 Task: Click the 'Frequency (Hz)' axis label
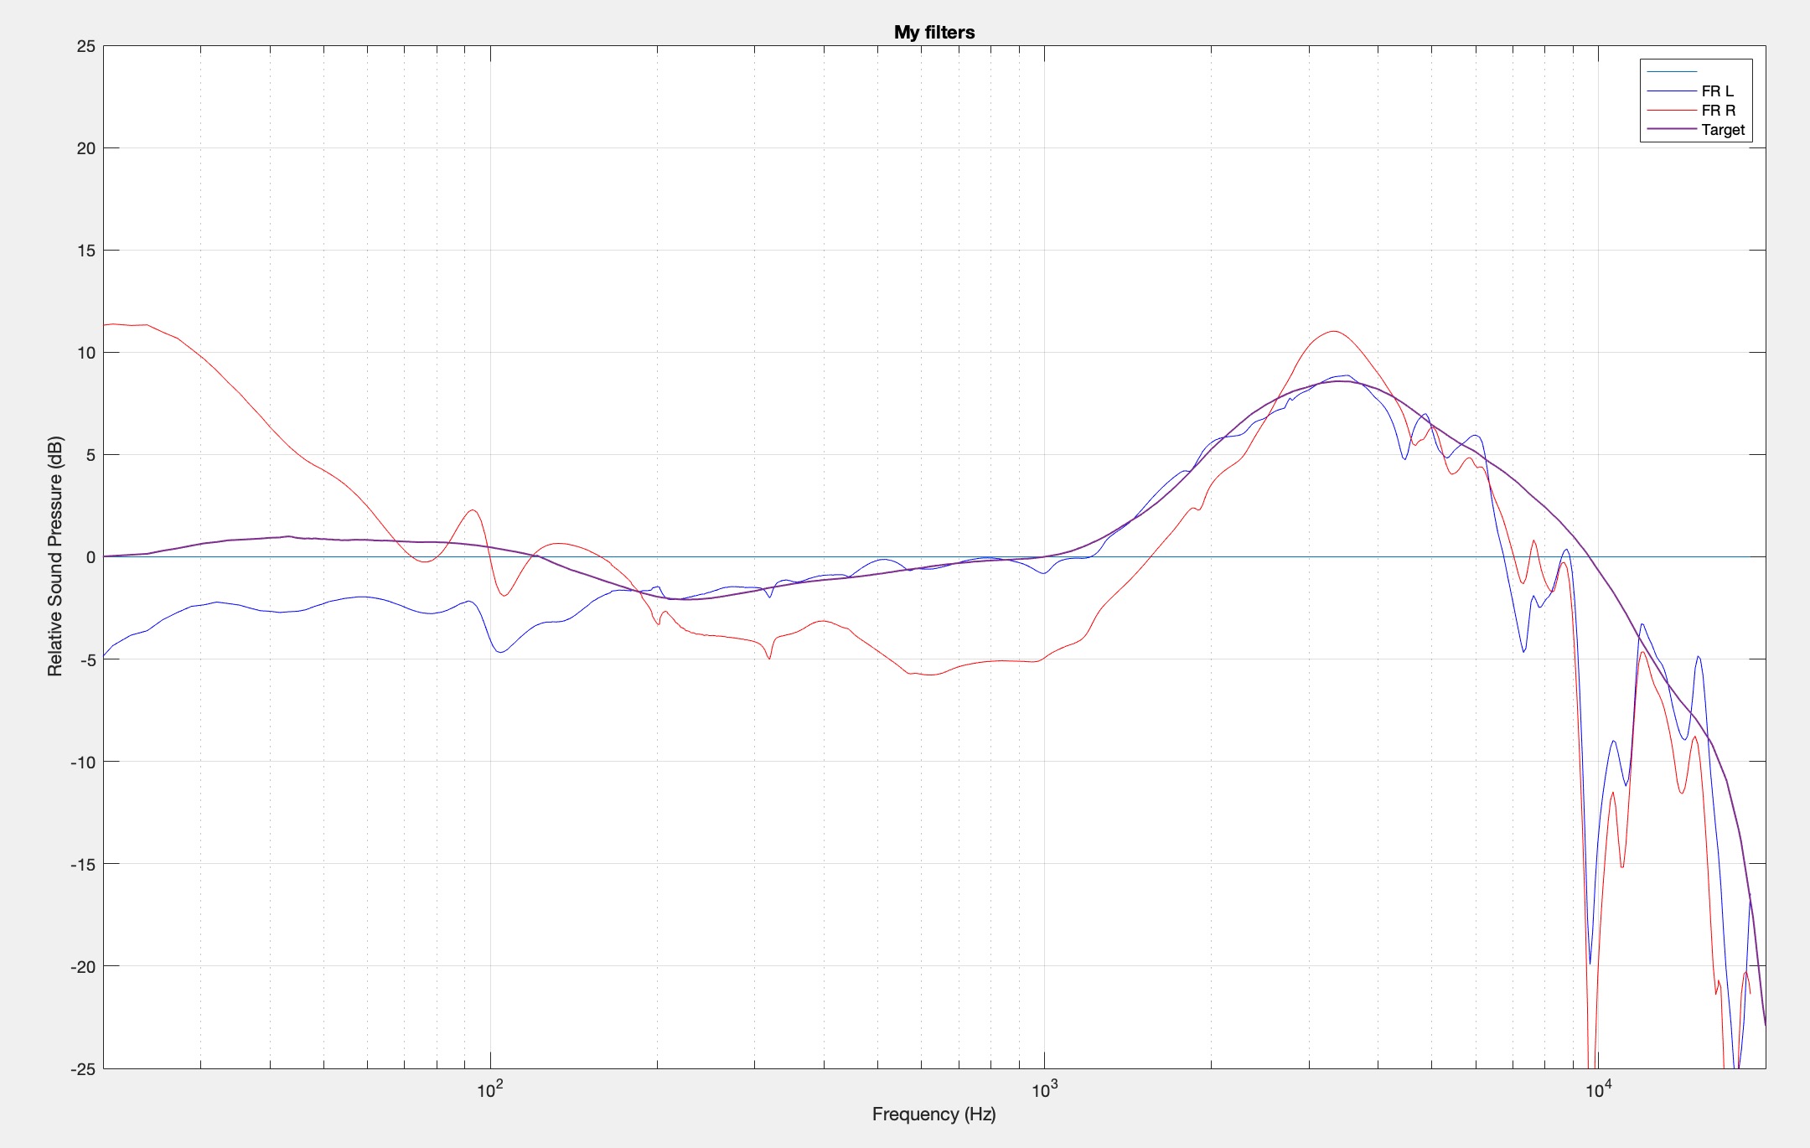933,1114
